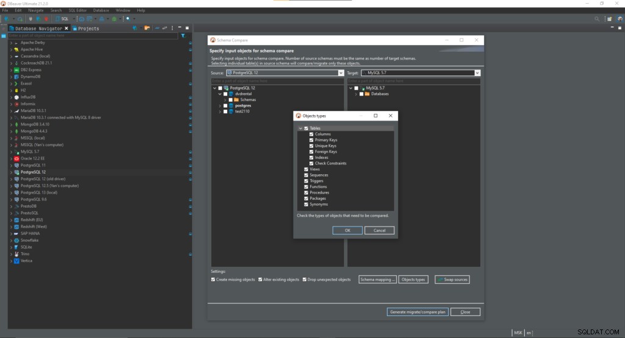This screenshot has height=338, width=625.
Task: Select Cassandra (local) in Navigator
Action: (35, 56)
